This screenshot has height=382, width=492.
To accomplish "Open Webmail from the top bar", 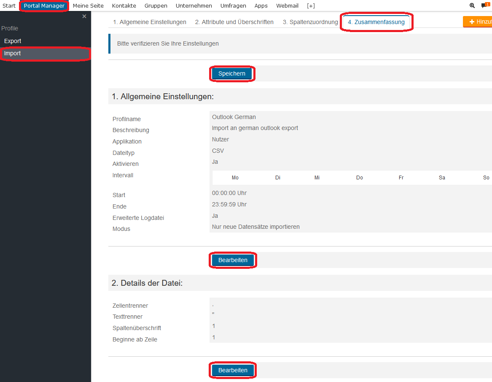I will (287, 6).
